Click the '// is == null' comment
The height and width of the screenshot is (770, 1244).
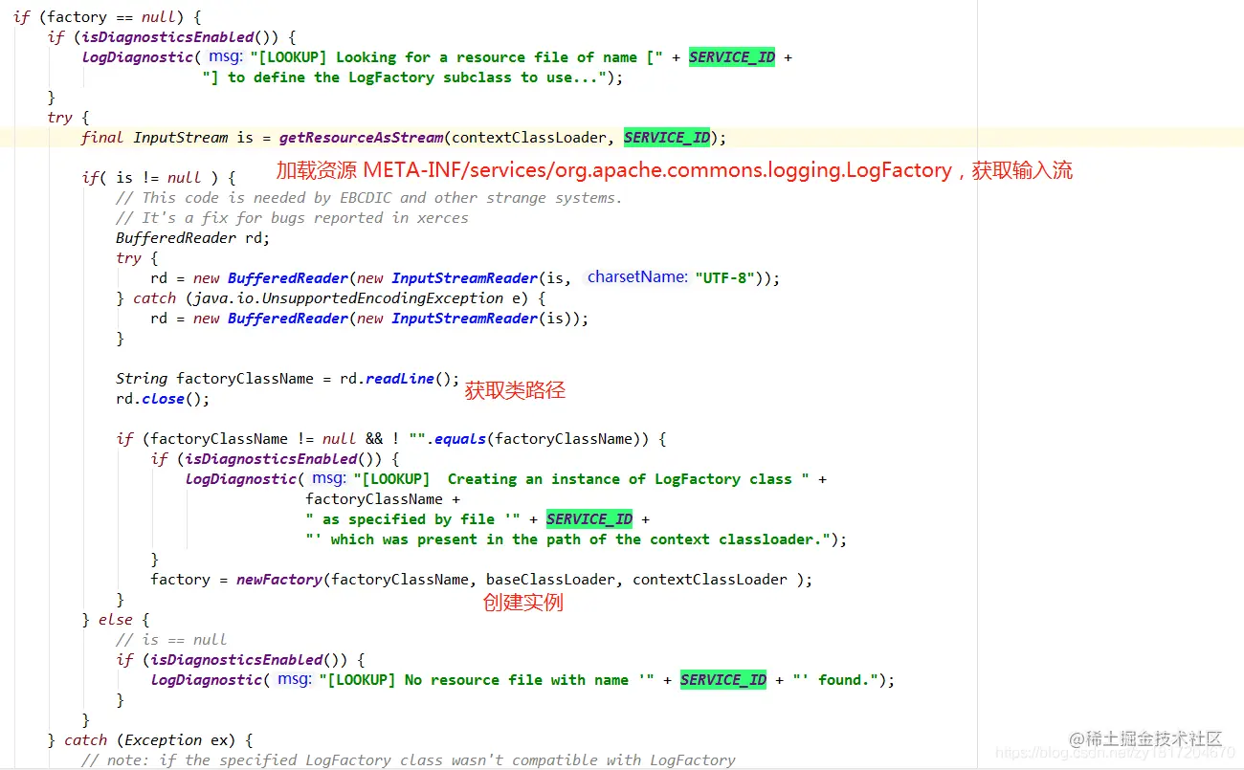[x=171, y=640]
